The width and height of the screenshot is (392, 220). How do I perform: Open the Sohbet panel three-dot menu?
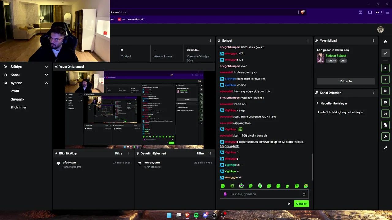(x=308, y=40)
